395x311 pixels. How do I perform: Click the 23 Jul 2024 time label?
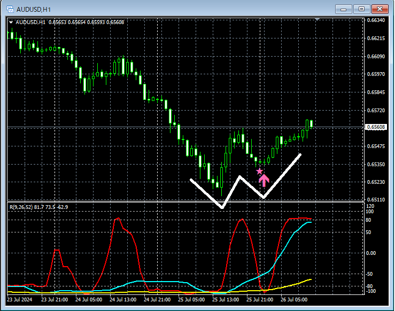20,300
